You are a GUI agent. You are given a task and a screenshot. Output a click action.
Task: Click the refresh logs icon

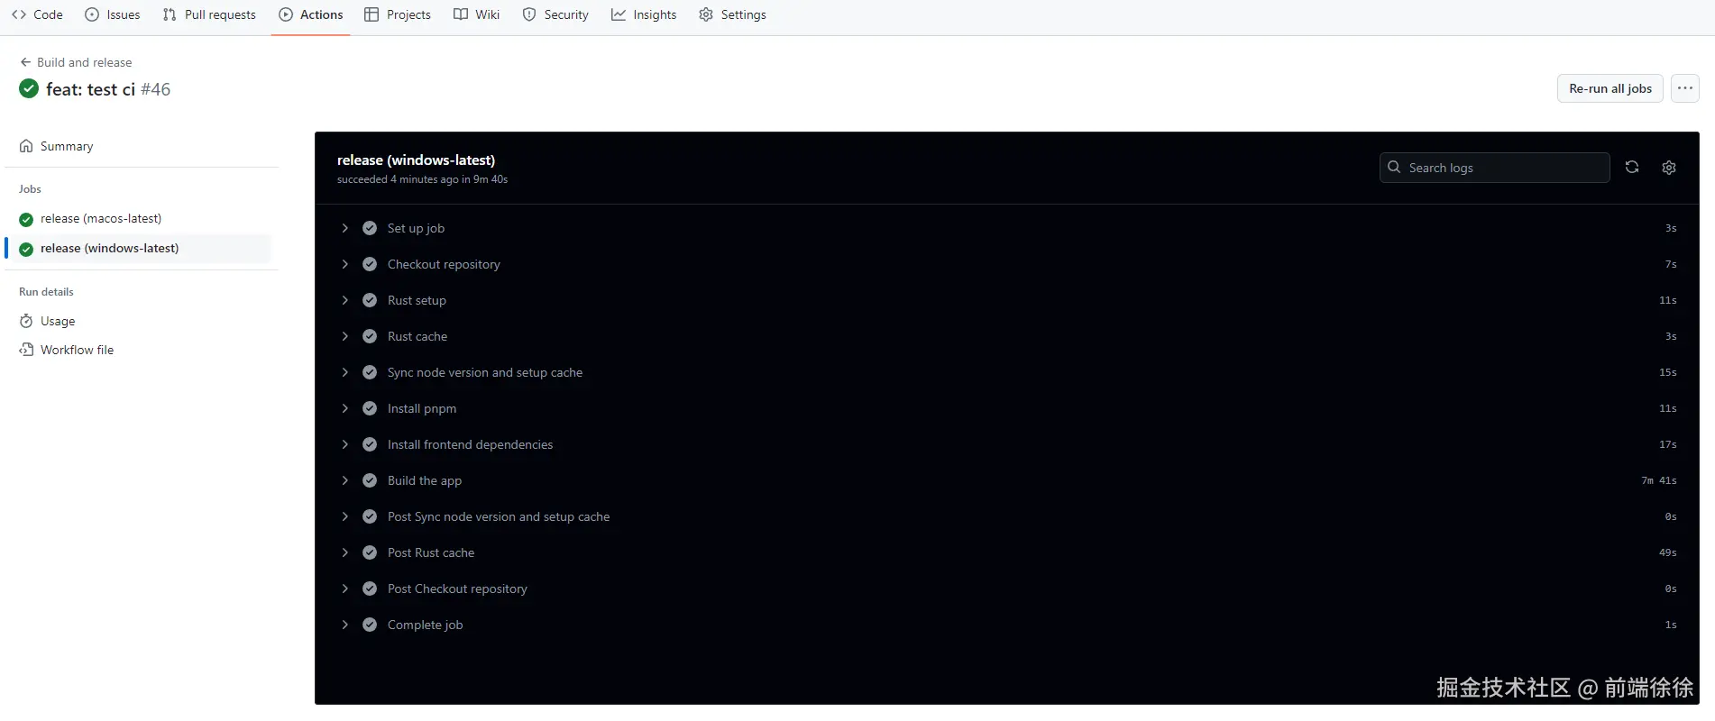[1632, 168]
